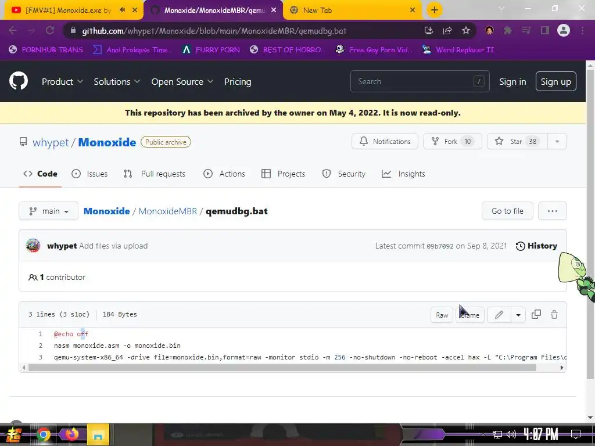Open the main branch selector dropdown
The width and height of the screenshot is (595, 446).
pyautogui.click(x=49, y=211)
